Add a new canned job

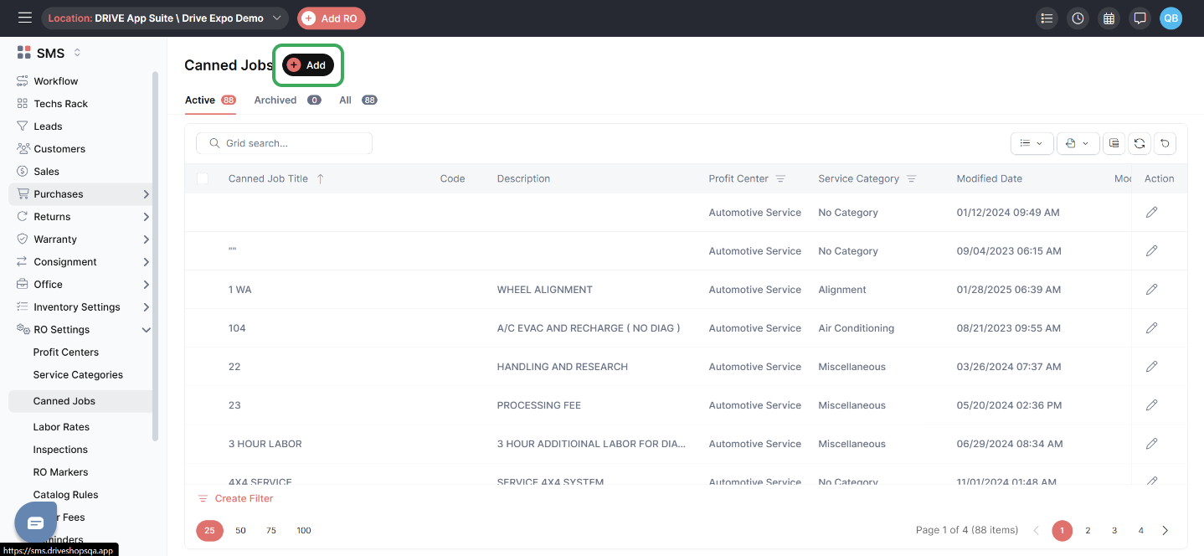coord(308,65)
